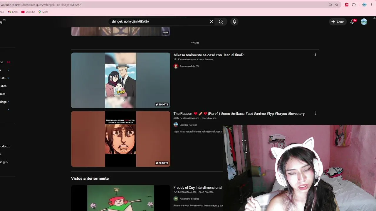
Task: Open options menu for Mikasa Jean video
Action: coord(315,55)
